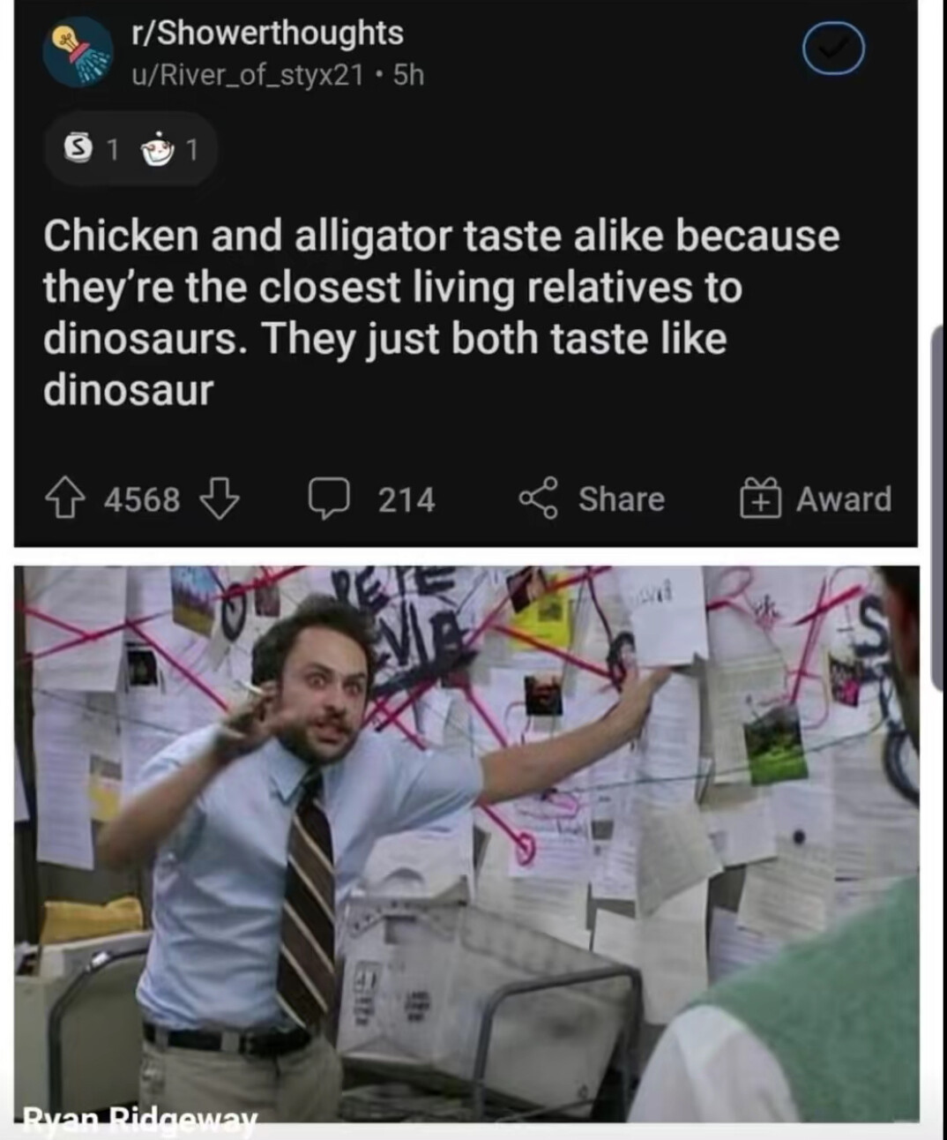This screenshot has height=1140, width=947.
Task: Click the gift icon next to Award
Action: (x=760, y=498)
